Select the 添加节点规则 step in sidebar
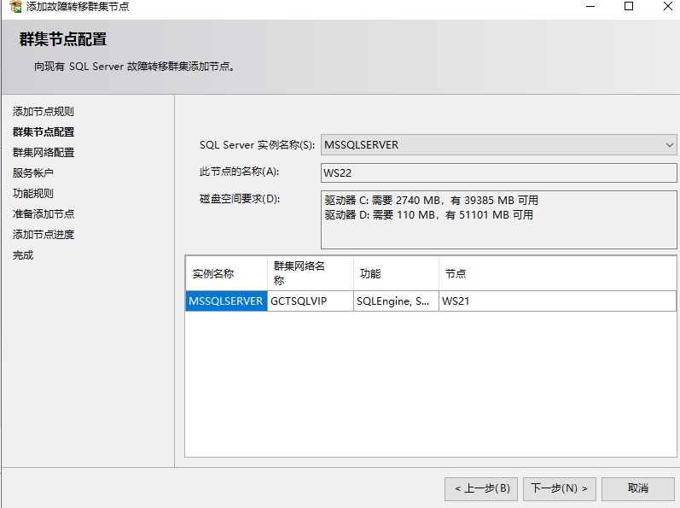The height and width of the screenshot is (508, 680). coord(44,112)
